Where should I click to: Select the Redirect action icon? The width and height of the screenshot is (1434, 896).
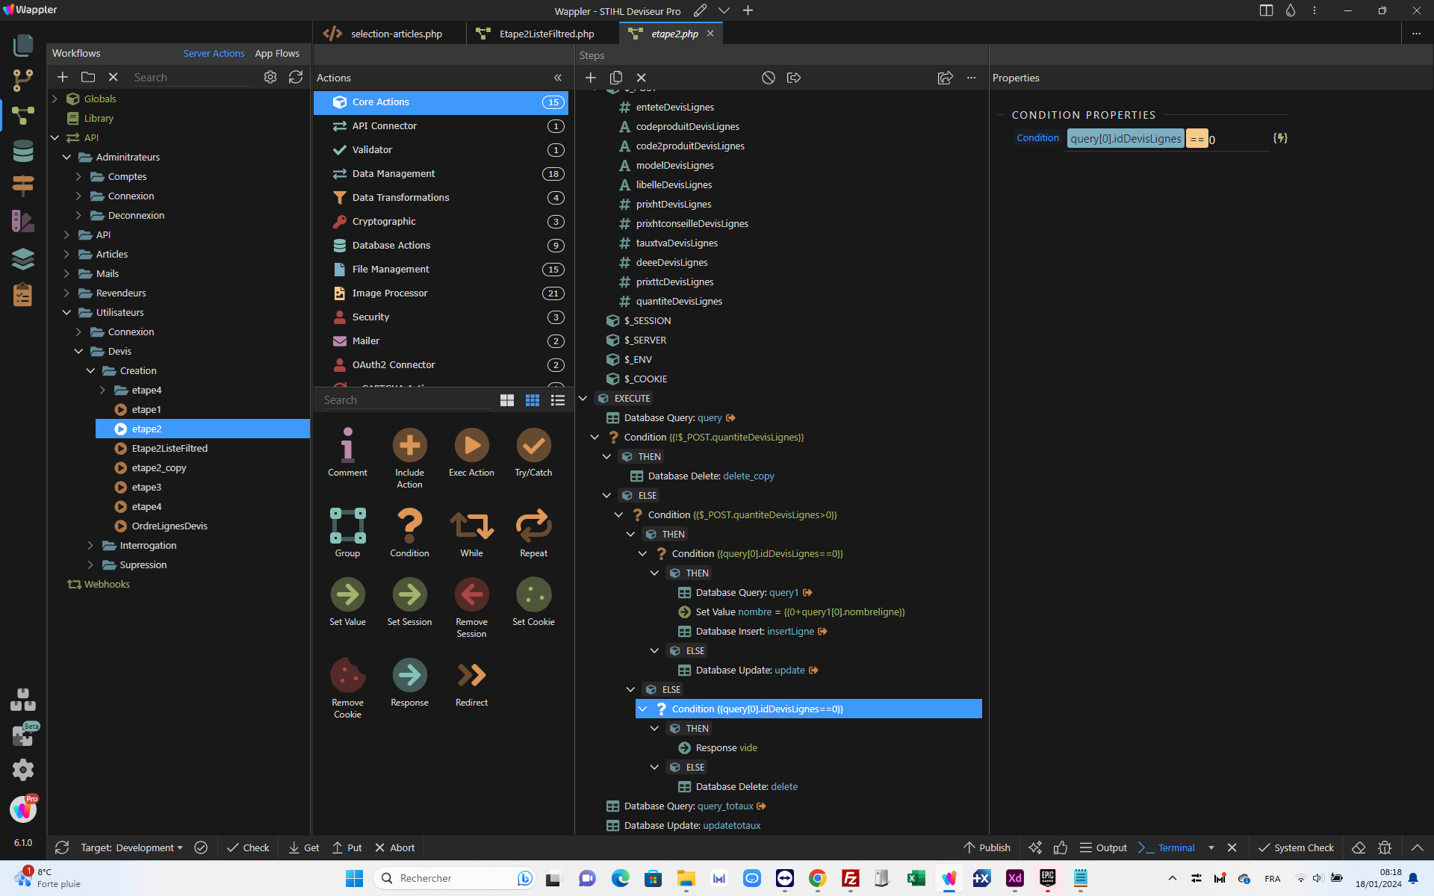[471, 675]
